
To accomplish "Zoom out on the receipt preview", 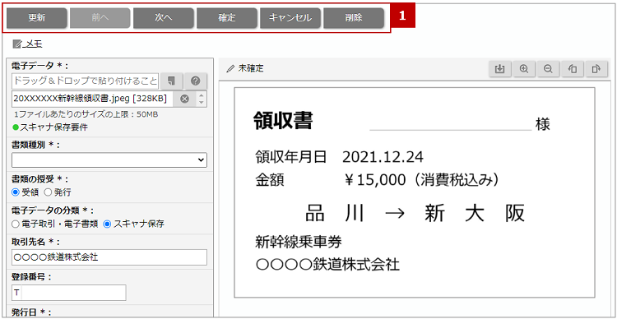I will coord(548,69).
